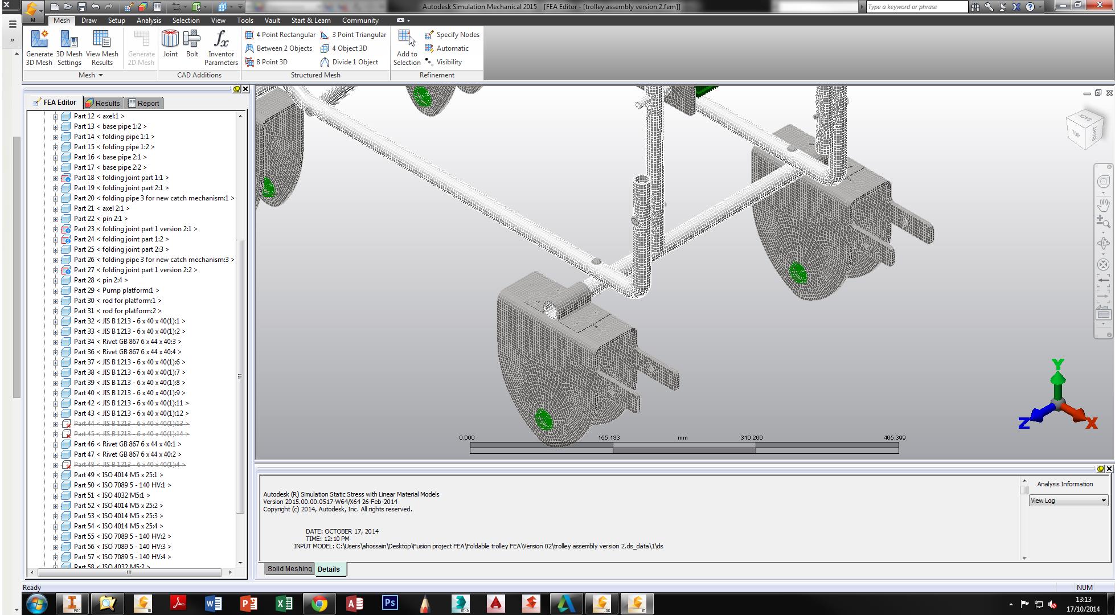This screenshot has width=1115, height=615.
Task: Open Photoshop from the taskbar
Action: tap(390, 603)
